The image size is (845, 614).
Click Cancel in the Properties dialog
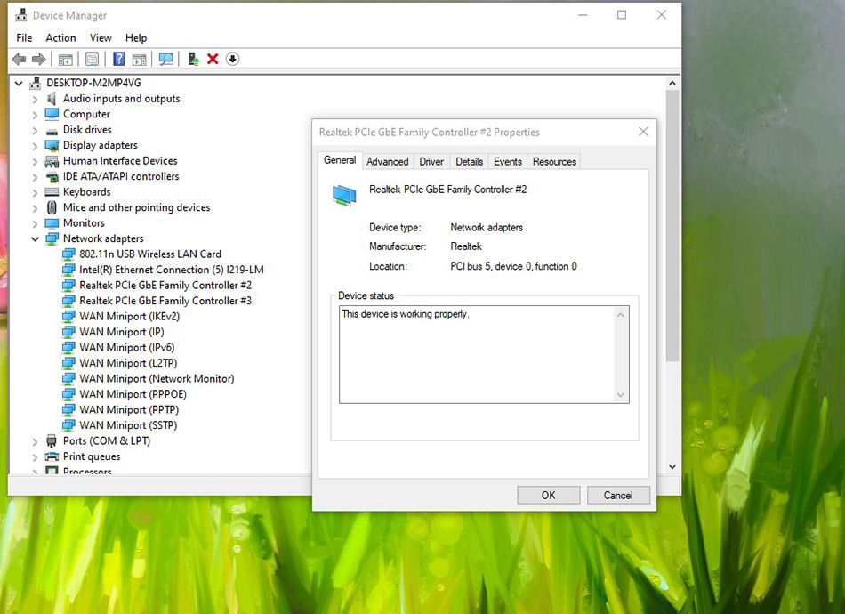[x=618, y=495]
